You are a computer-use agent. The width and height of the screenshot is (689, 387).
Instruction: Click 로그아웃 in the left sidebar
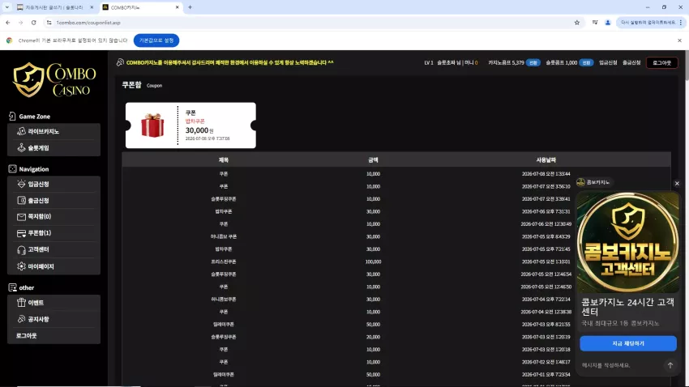[x=27, y=336]
